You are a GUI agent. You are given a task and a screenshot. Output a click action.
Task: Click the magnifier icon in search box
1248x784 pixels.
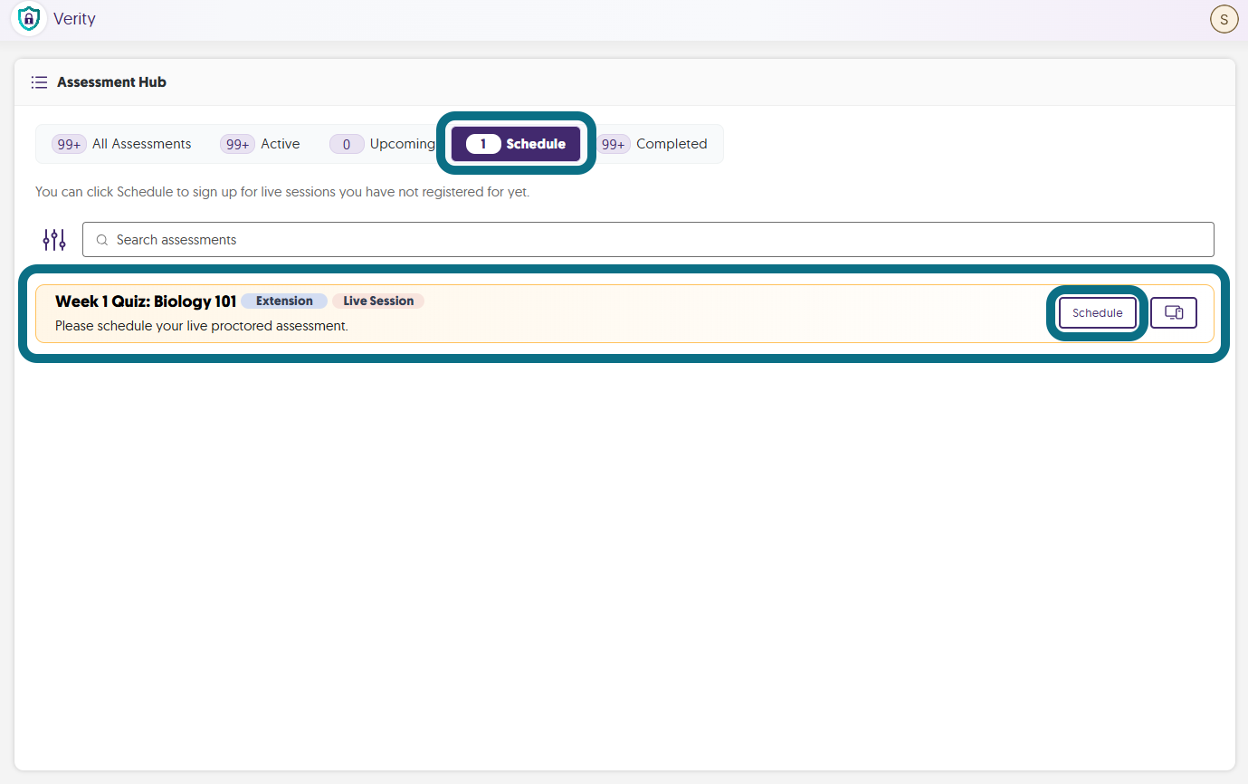point(102,240)
